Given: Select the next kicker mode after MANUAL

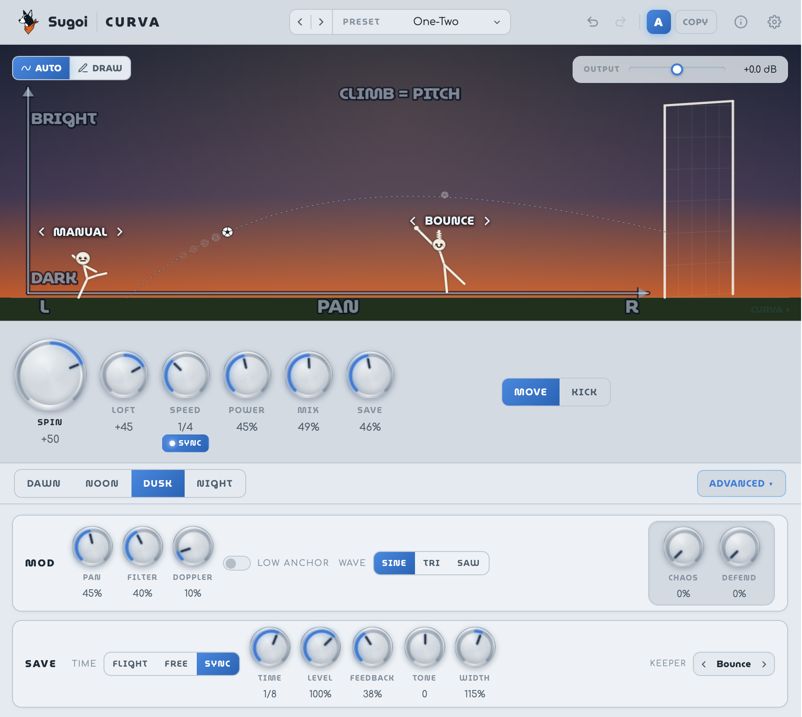Looking at the screenshot, I should click(120, 232).
